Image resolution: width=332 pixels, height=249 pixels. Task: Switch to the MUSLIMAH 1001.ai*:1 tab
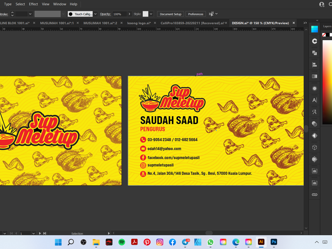[x=57, y=23]
